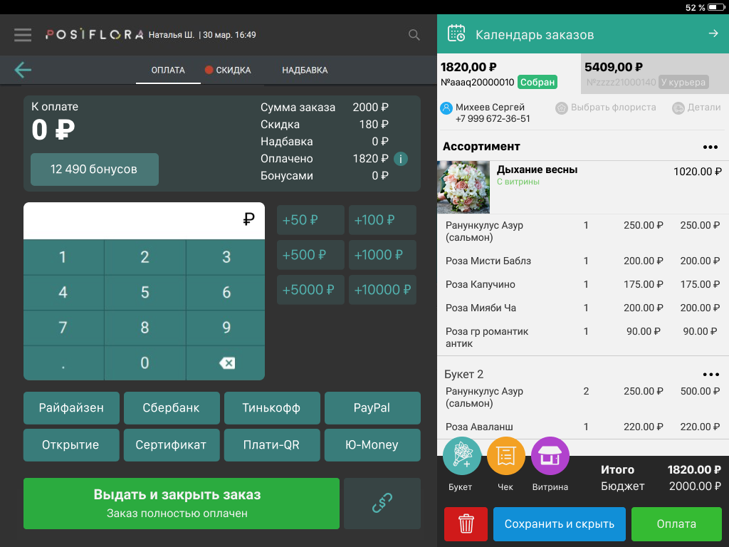Show info about paid amount
Viewport: 729px width, 547px height.
tap(401, 159)
